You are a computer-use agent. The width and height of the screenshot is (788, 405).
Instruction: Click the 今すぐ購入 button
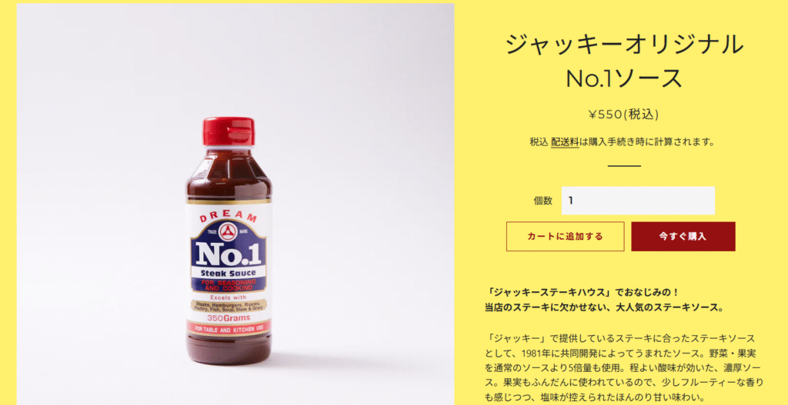[x=683, y=237]
